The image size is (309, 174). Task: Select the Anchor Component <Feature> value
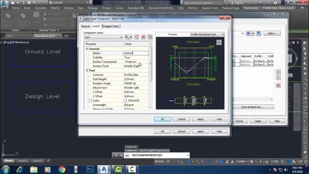pyautogui.click(x=136, y=62)
